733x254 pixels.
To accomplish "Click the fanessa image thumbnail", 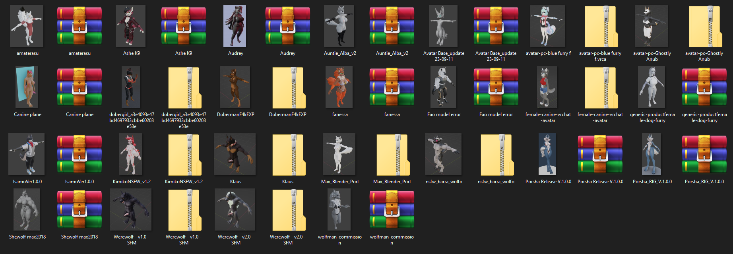I will coord(339,87).
